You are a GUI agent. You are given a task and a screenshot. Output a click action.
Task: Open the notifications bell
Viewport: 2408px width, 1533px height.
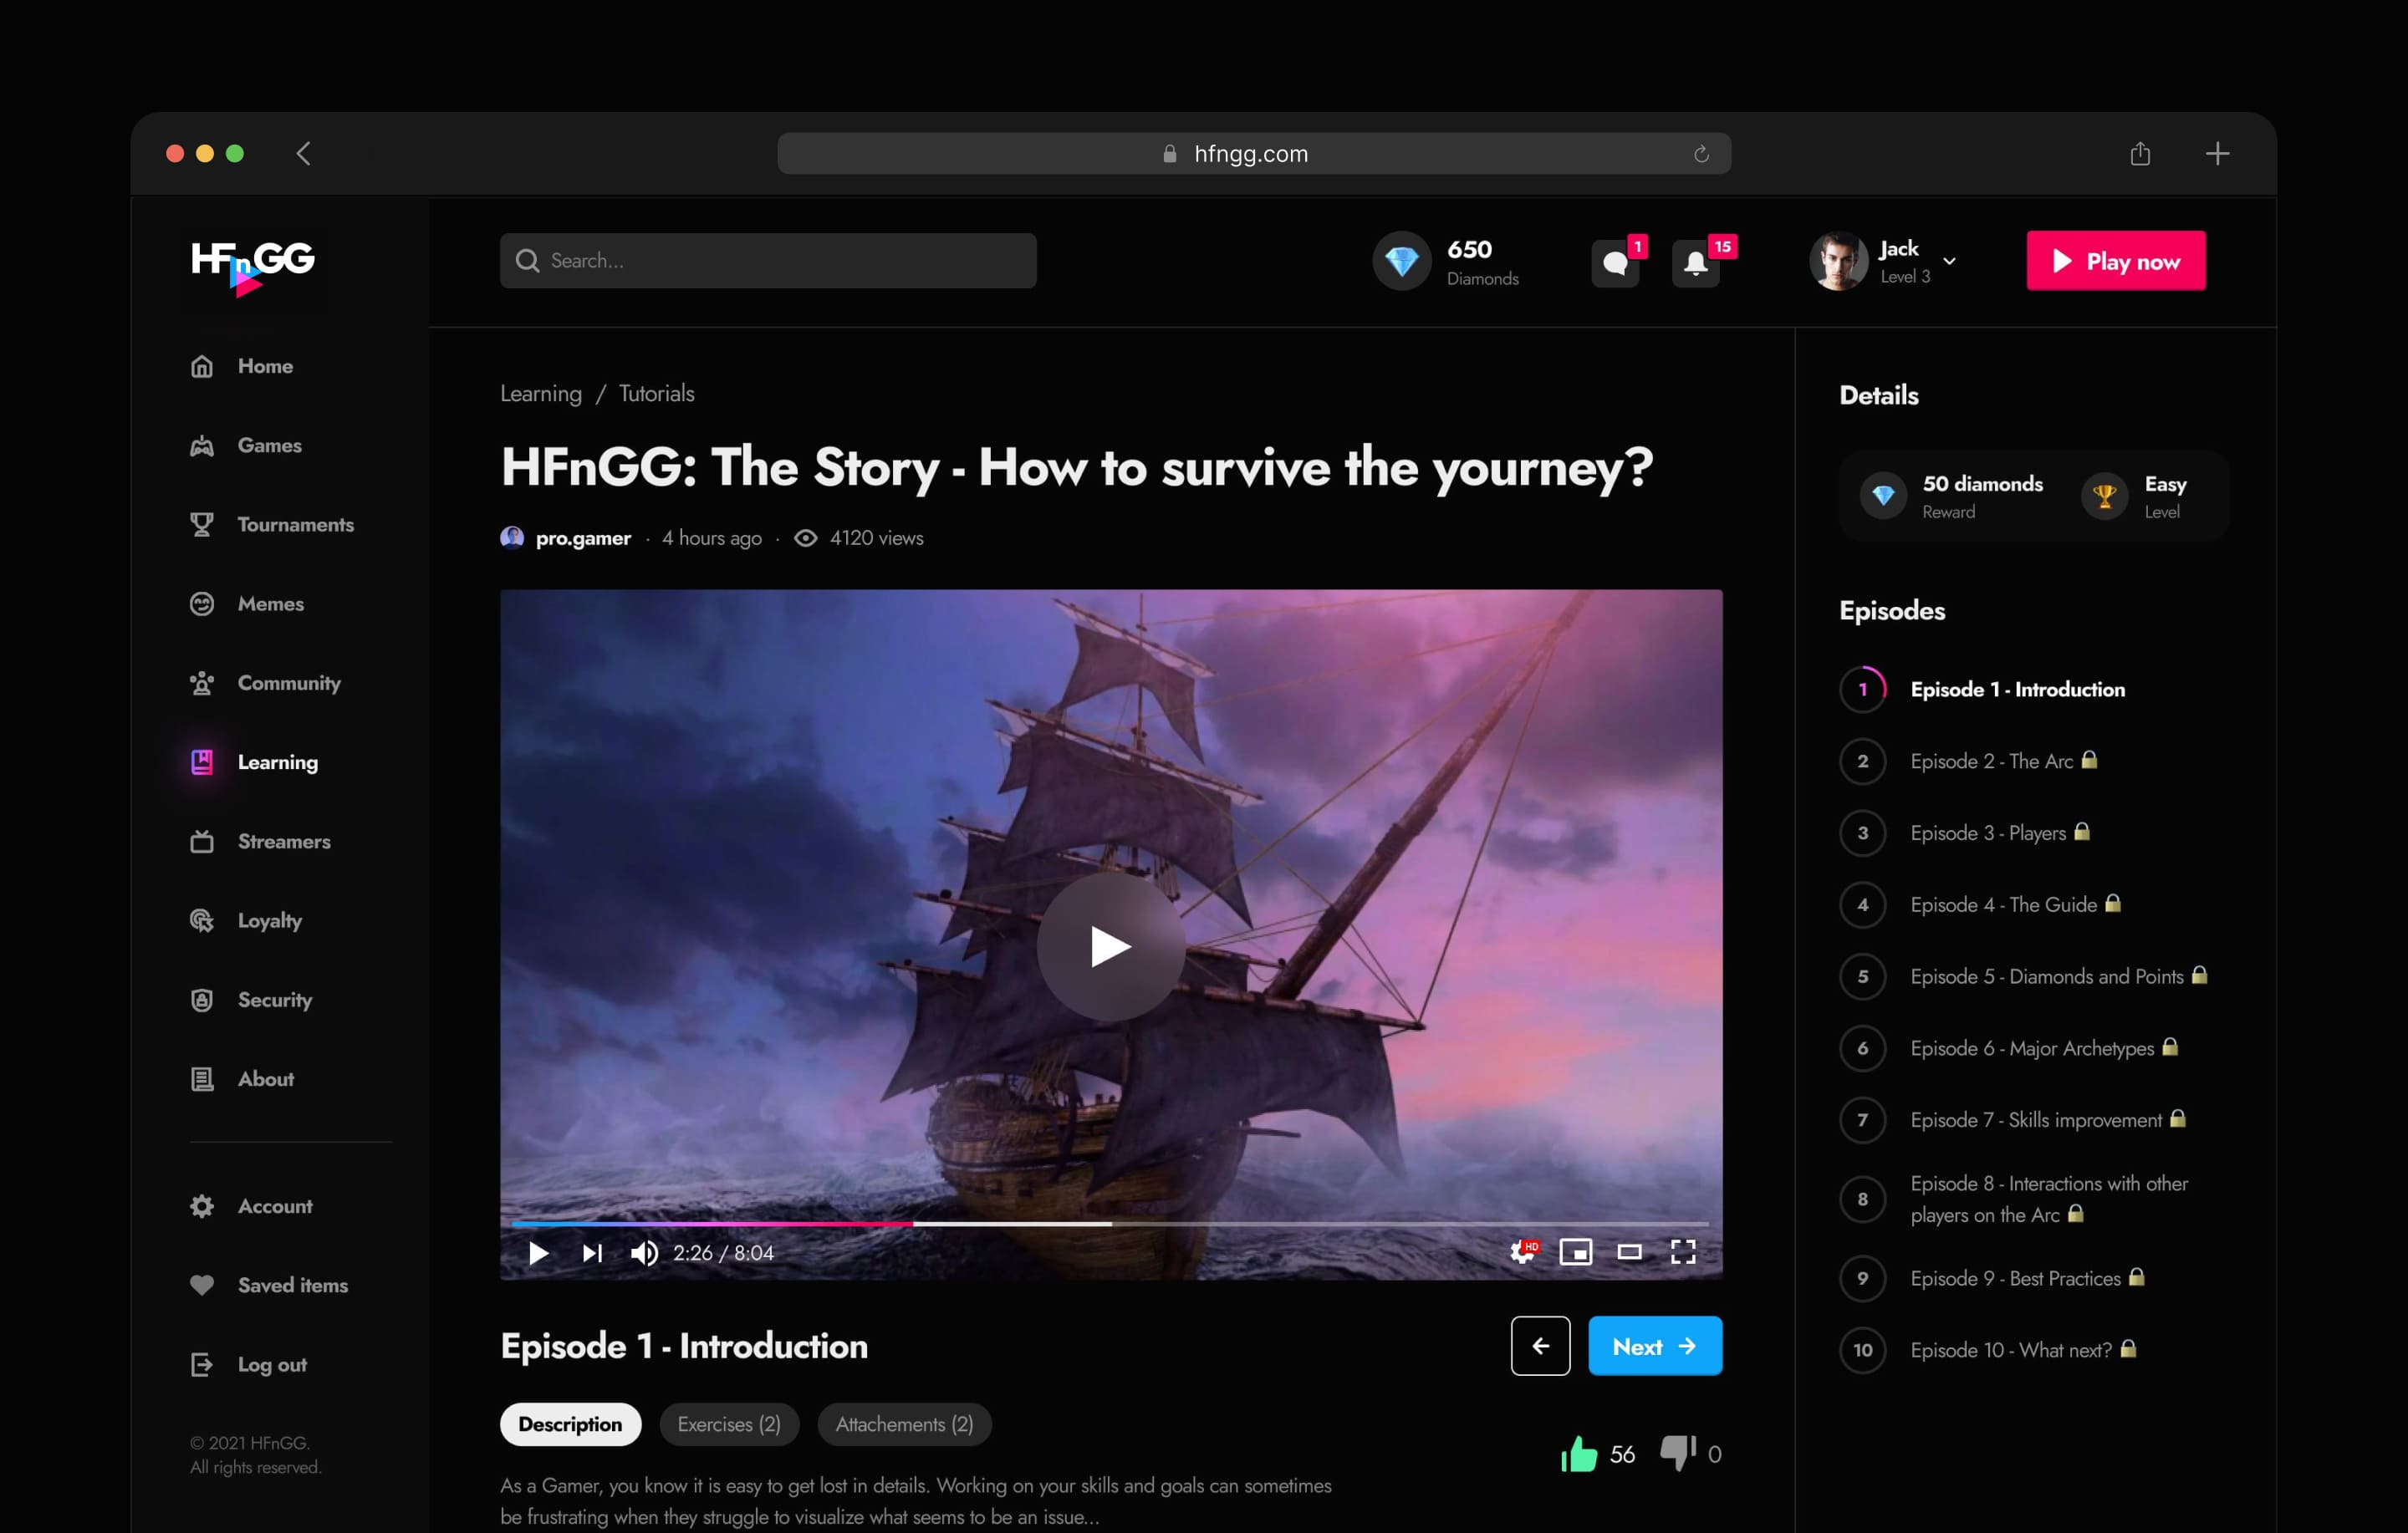[x=1696, y=263]
